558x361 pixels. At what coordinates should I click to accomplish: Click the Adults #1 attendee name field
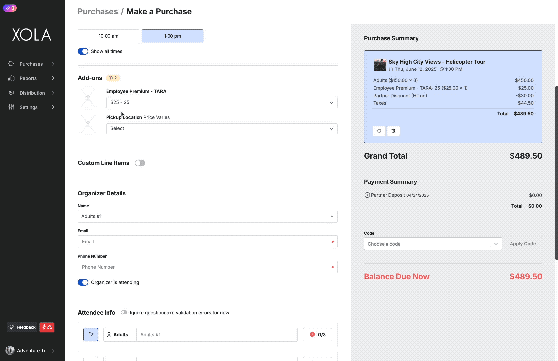[x=217, y=335]
